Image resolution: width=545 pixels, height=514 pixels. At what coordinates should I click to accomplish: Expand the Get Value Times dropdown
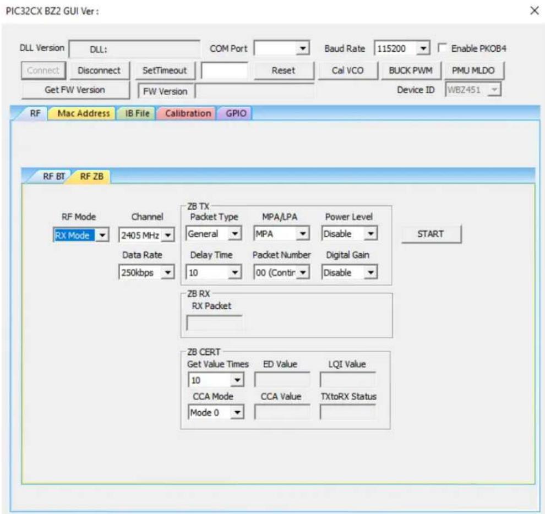[x=237, y=380]
